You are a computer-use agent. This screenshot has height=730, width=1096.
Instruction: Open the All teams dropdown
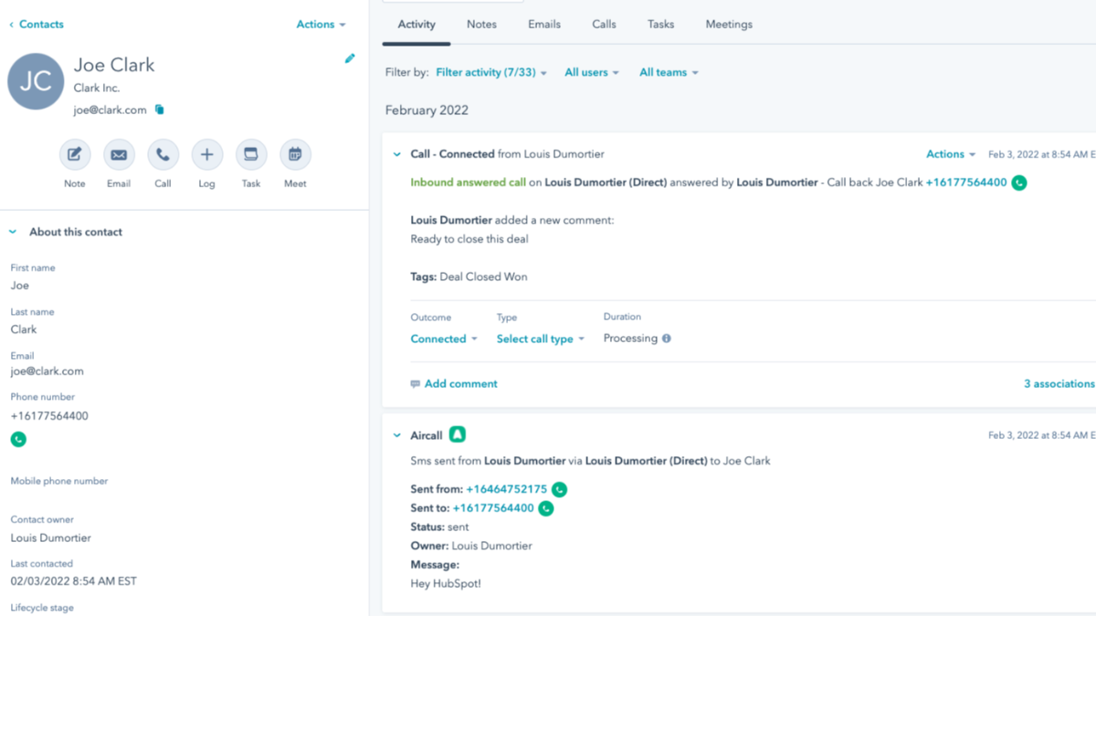coord(669,72)
